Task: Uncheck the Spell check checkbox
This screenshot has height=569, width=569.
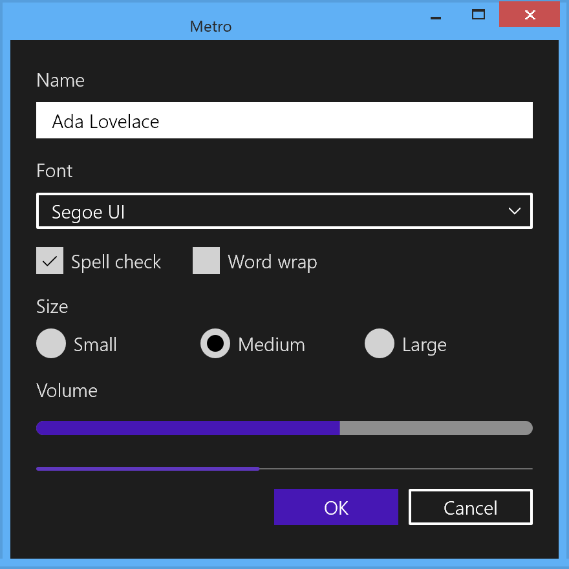Action: pyautogui.click(x=50, y=261)
